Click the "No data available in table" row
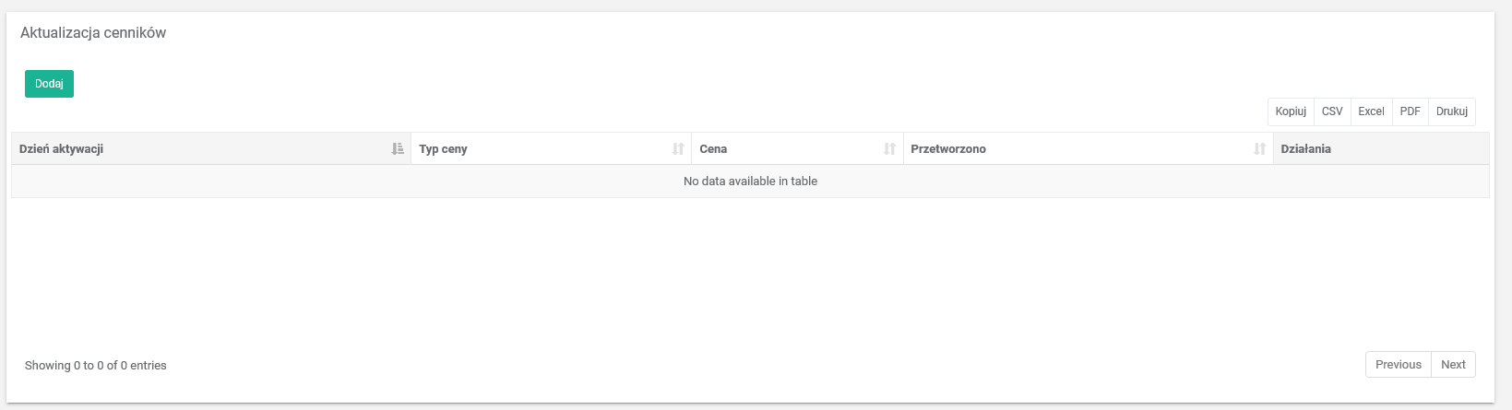This screenshot has width=1512, height=410. [x=750, y=182]
